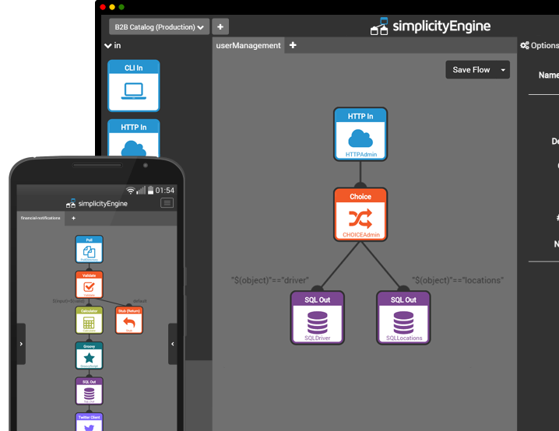Click the HTTPAdmin cloud node
This screenshot has height=431, width=559.
click(360, 135)
